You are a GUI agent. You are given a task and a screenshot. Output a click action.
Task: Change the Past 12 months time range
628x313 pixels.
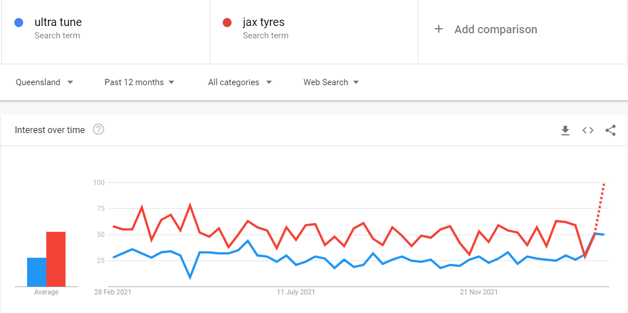[x=139, y=82]
